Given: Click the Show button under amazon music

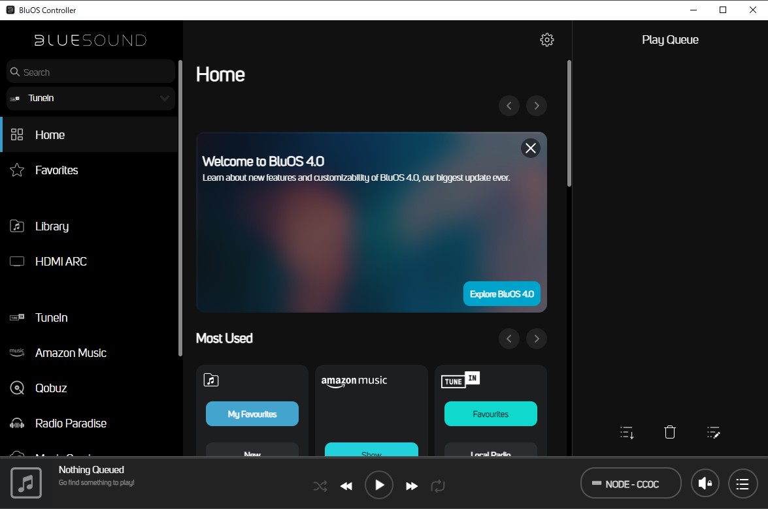Looking at the screenshot, I should pos(371,450).
